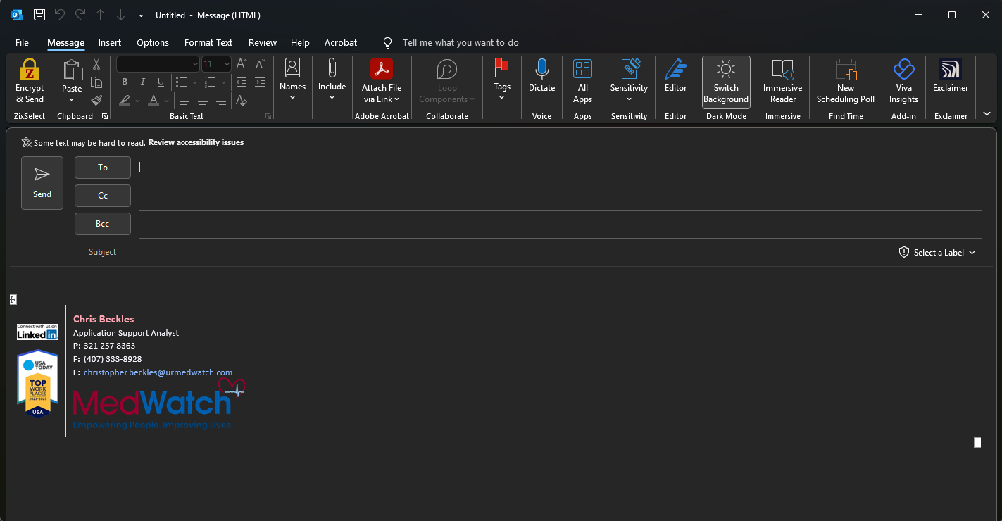Toggle Italic text formatting
Viewport: 1002px width, 521px height.
coord(143,82)
